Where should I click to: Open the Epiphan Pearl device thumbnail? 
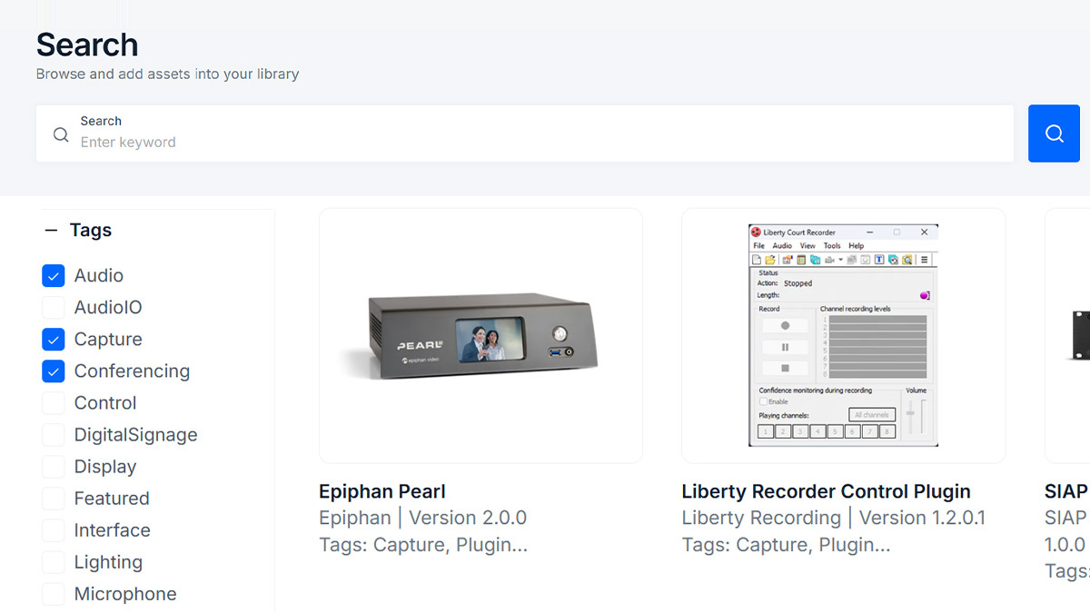[481, 336]
